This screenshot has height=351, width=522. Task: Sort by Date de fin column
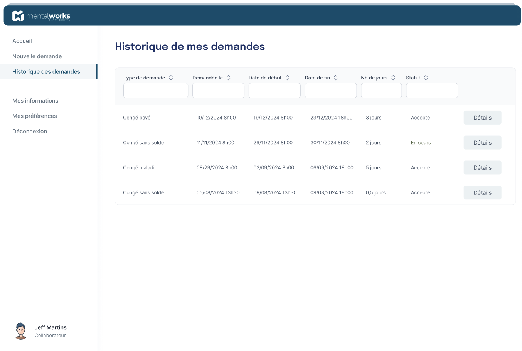coord(335,78)
